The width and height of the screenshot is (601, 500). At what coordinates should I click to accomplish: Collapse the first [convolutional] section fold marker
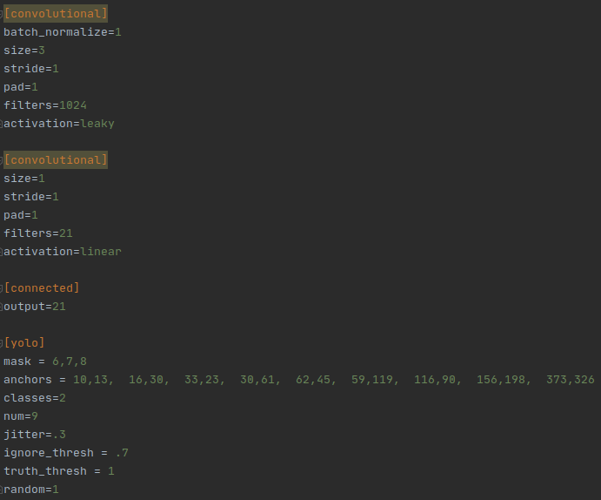(x=1, y=14)
